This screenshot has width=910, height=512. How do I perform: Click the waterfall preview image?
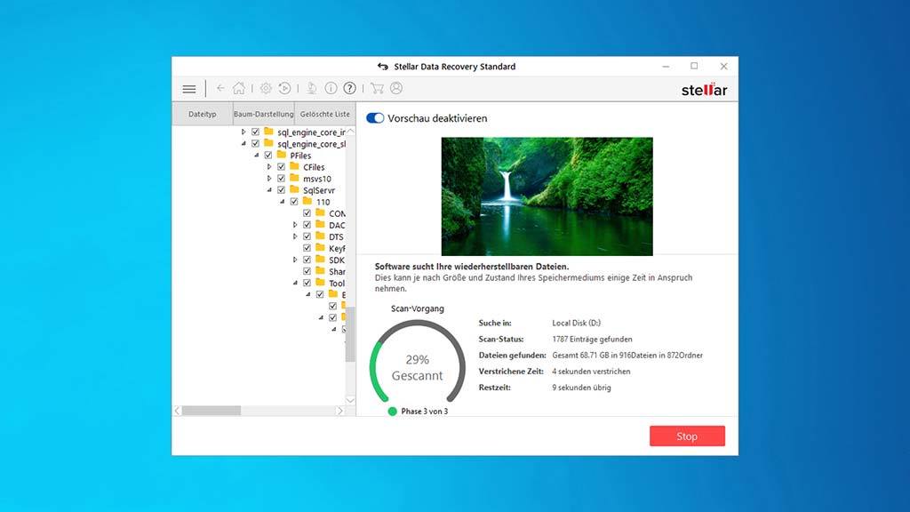pyautogui.click(x=547, y=196)
